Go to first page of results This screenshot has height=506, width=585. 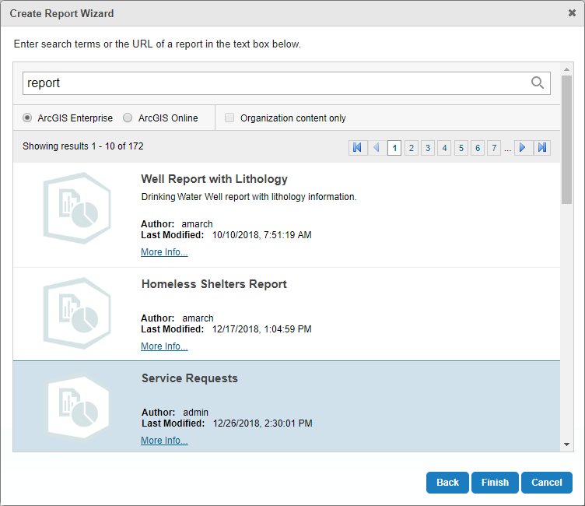[358, 147]
